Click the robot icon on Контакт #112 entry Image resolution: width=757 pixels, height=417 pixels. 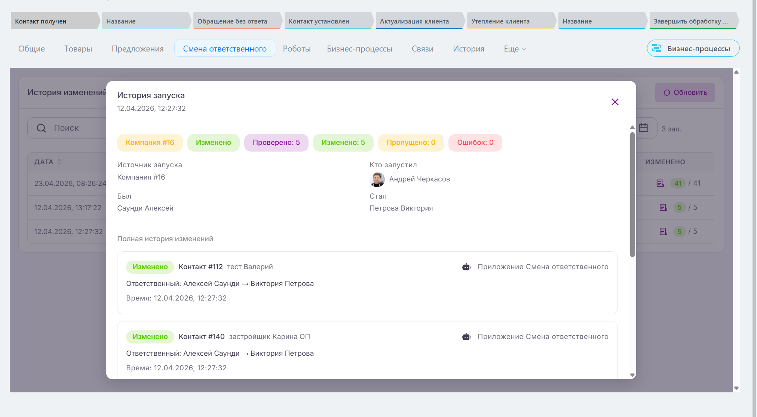point(466,267)
